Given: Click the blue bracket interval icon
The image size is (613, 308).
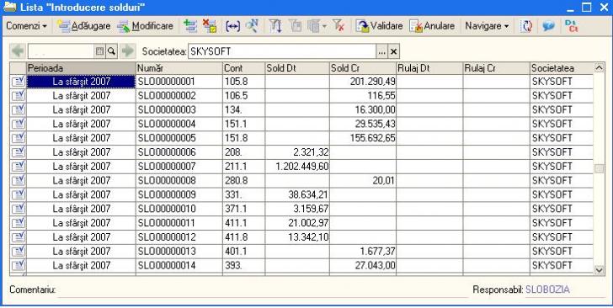Looking at the screenshot, I should (x=233, y=26).
